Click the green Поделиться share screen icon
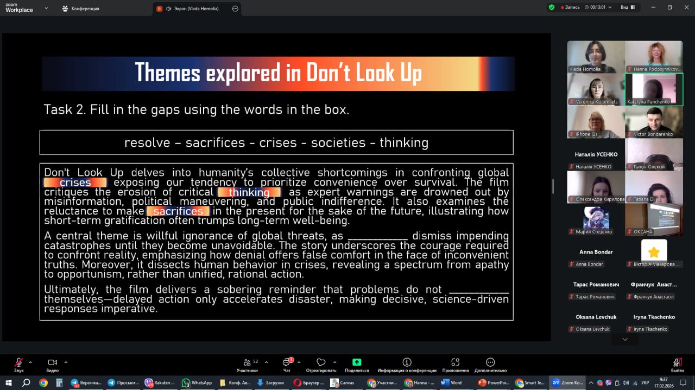The width and height of the screenshot is (695, 390). click(x=357, y=362)
